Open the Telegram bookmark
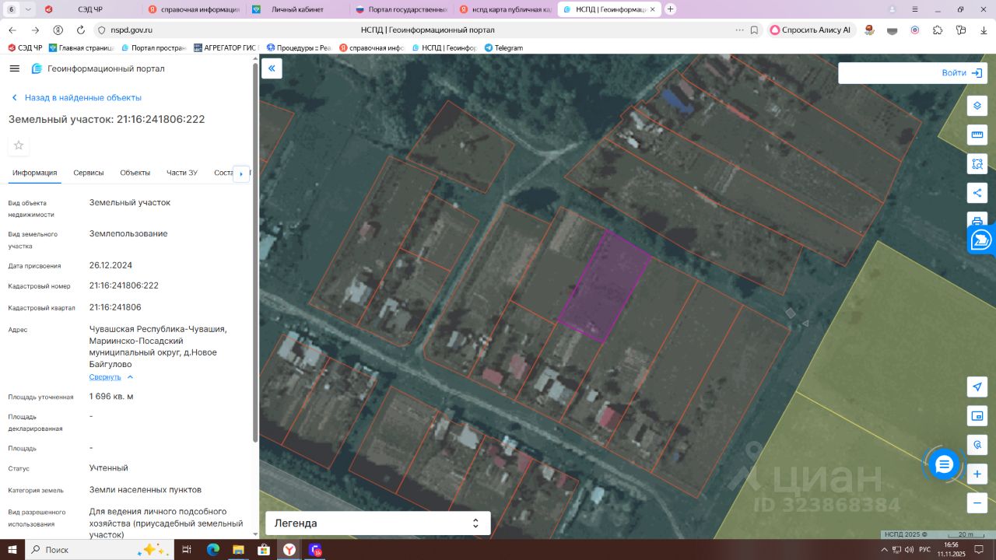Screen dimensions: 996x560 click(x=503, y=48)
